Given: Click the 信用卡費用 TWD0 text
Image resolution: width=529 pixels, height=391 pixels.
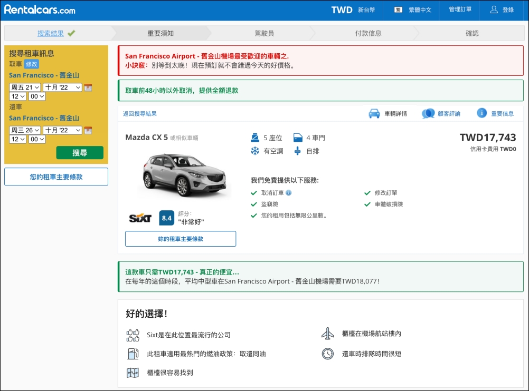Looking at the screenshot, I should click(493, 149).
